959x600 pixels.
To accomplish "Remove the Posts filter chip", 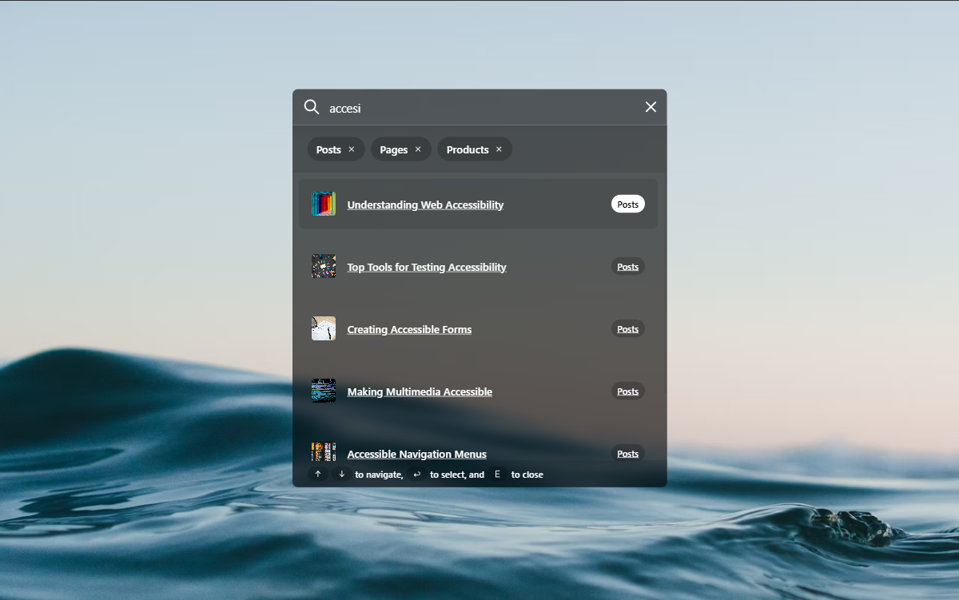I will point(352,149).
